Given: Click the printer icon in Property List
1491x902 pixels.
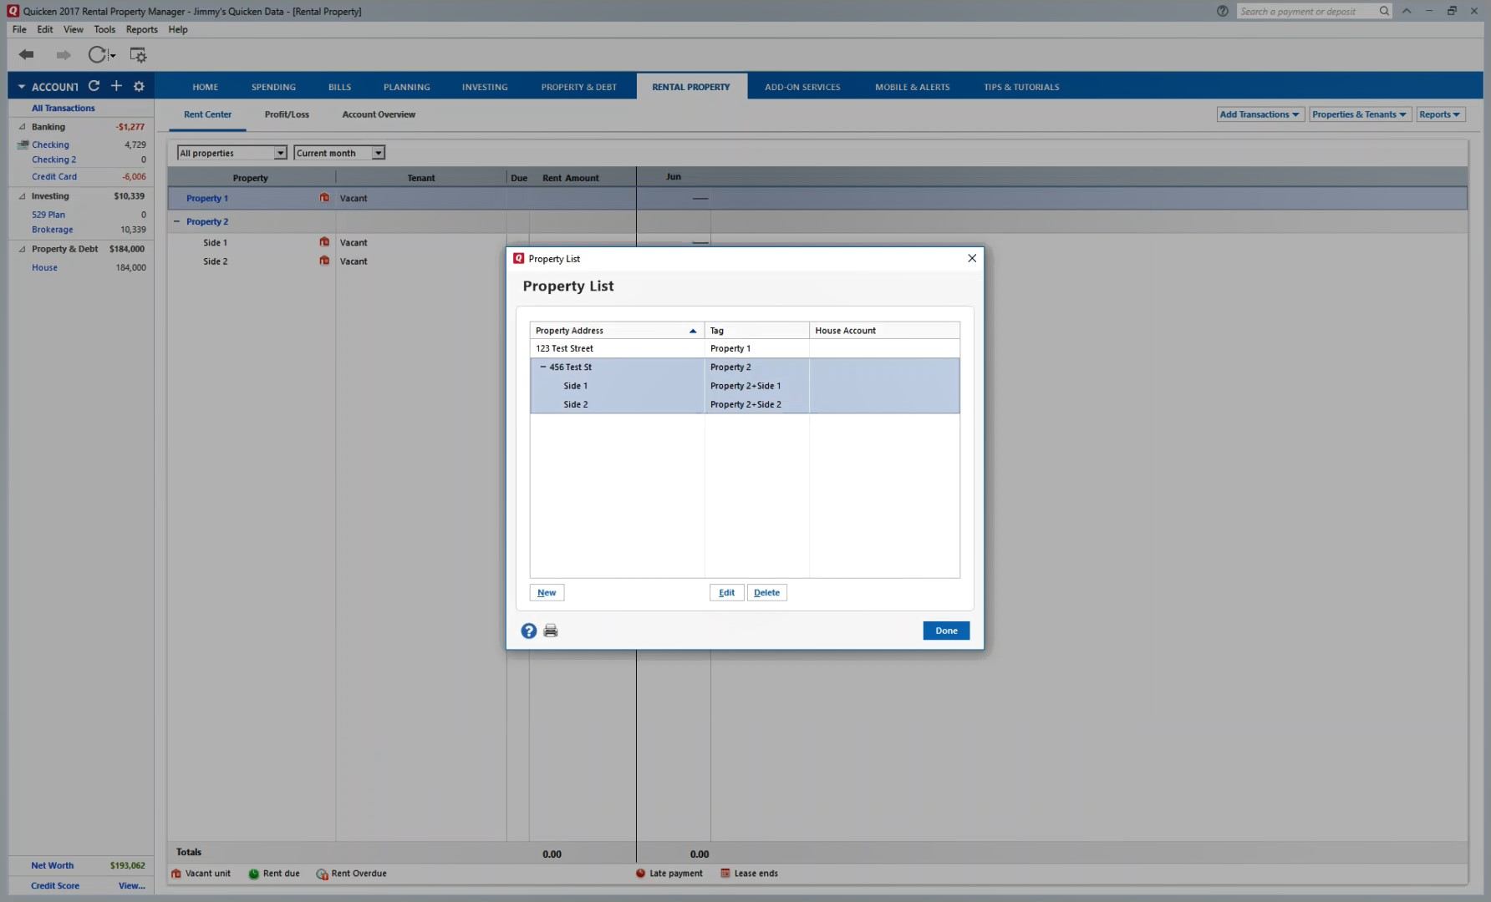Looking at the screenshot, I should pyautogui.click(x=551, y=631).
